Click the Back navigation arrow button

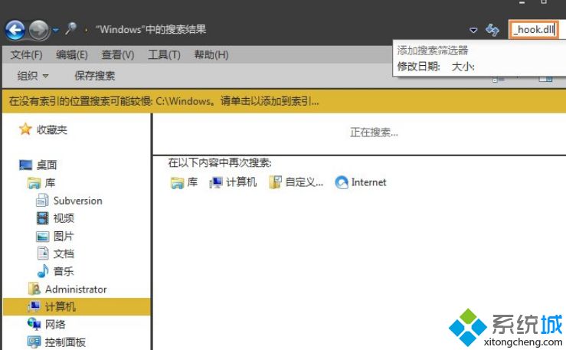click(15, 30)
